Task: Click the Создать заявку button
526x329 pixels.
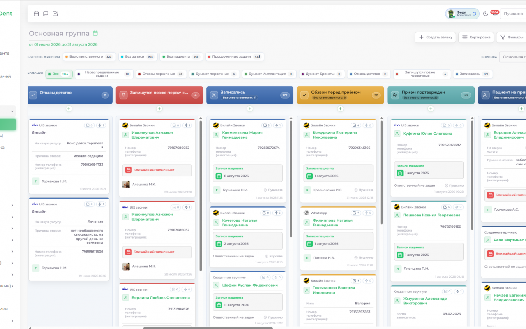Action: pos(435,37)
